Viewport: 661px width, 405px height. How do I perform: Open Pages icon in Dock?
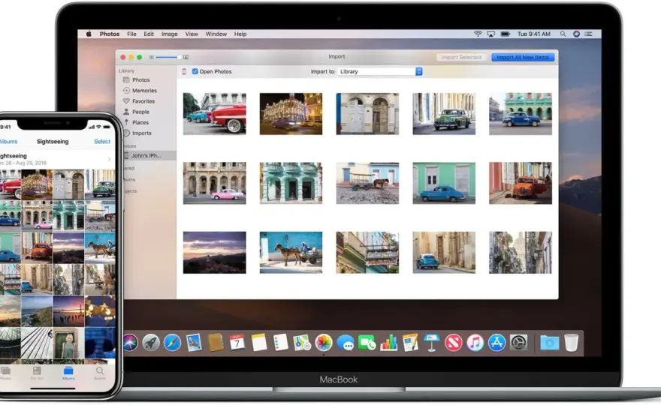click(x=410, y=343)
